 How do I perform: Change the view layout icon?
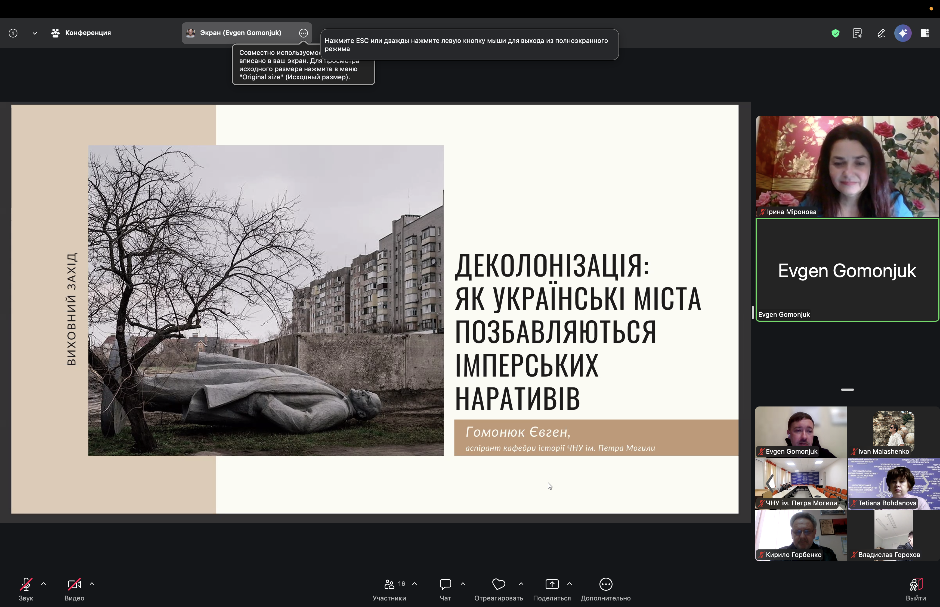[x=924, y=33]
